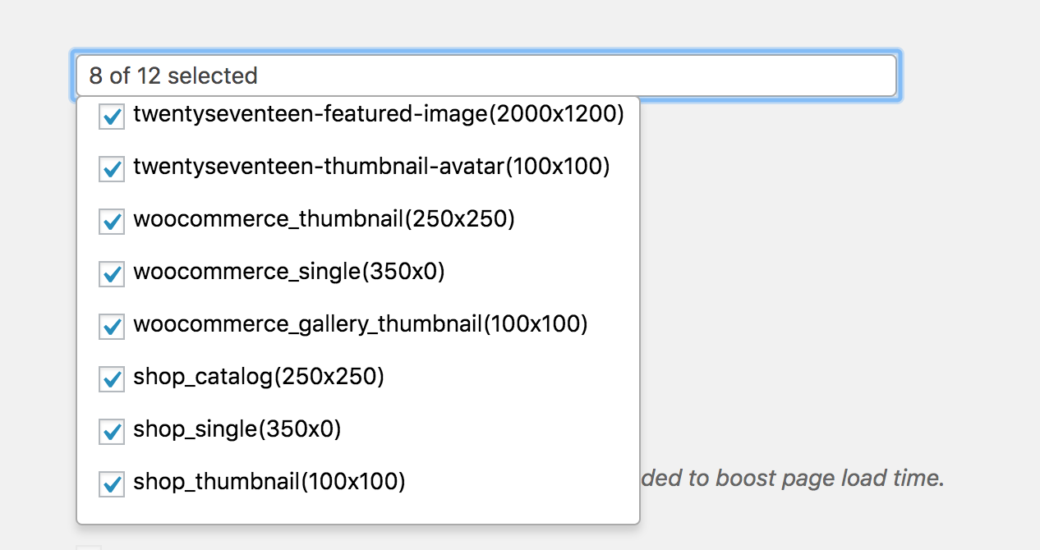Select the woocommerce_thumbnail(250x250) label text
Screen dimensions: 1040x550
pos(324,220)
